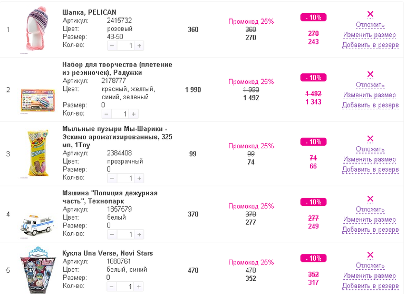Decrease quantity of the PELICAN hat
Viewport: 406px width, 294px height.
(x=112, y=46)
